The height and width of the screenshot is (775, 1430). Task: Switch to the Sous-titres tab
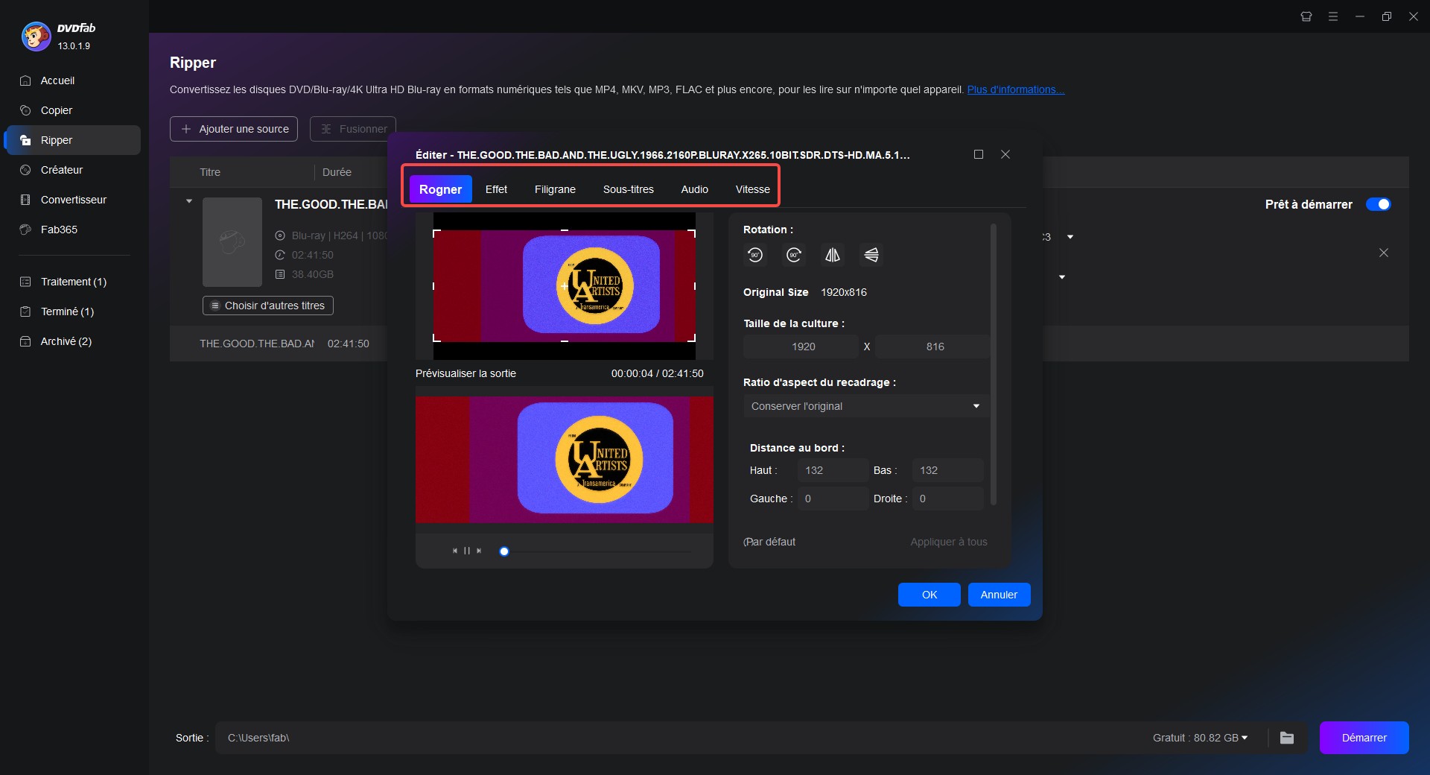point(629,189)
